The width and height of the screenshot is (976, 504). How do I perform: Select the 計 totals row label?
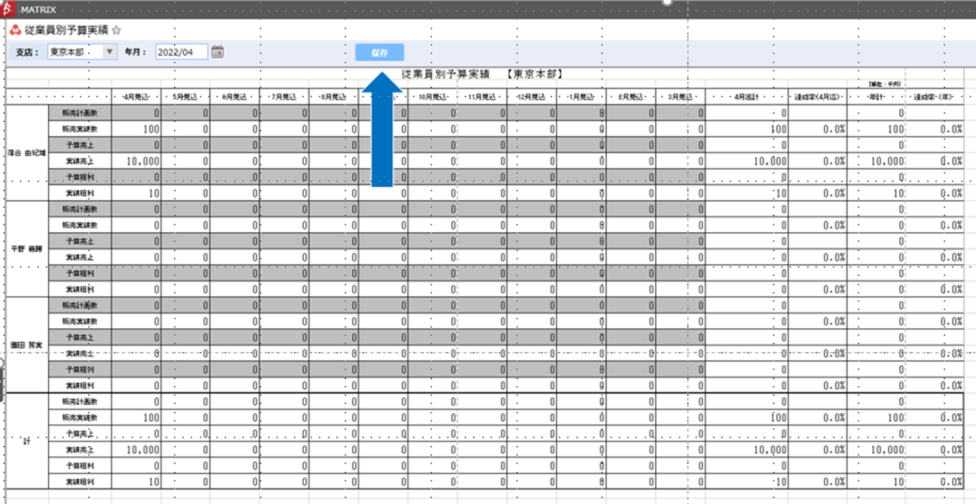tap(26, 441)
